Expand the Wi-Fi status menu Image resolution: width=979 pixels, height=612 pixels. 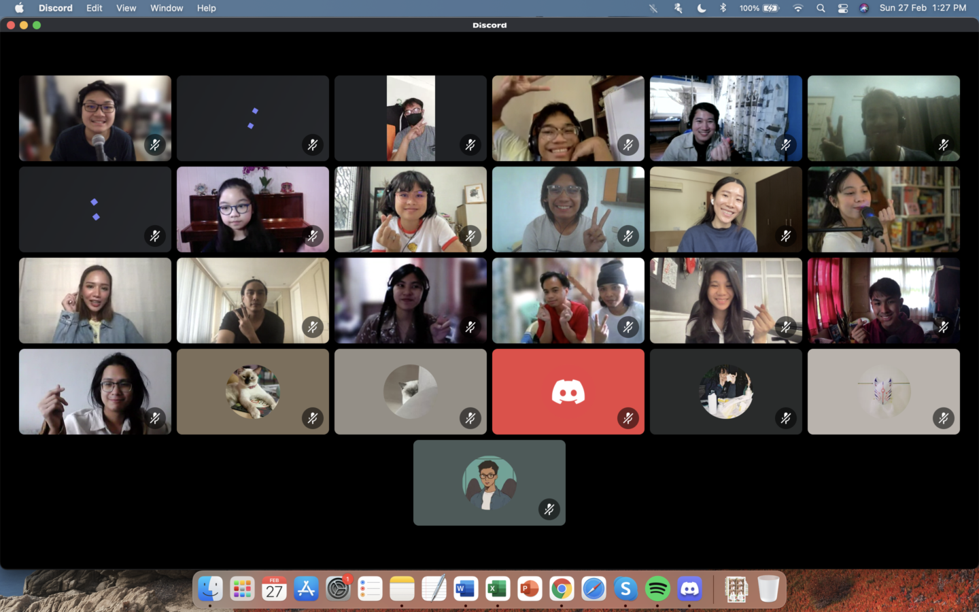click(798, 8)
